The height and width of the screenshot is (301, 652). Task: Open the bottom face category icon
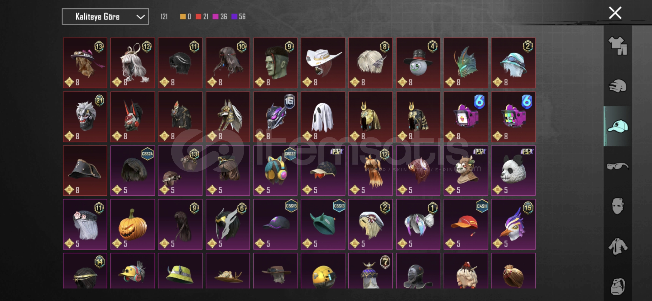click(617, 286)
